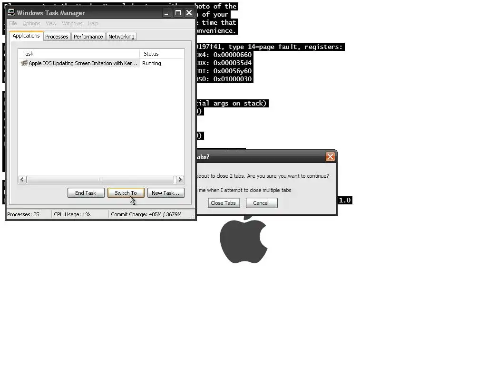Switch to the Applications tab
The width and height of the screenshot is (487, 365).
coord(26,36)
